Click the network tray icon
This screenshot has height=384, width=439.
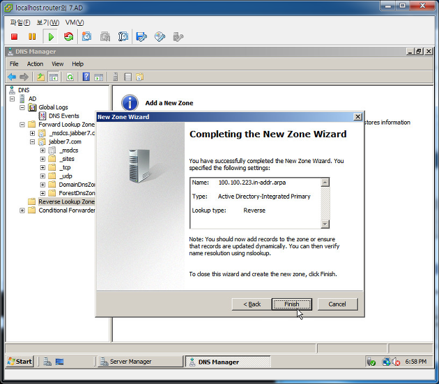[386, 362]
